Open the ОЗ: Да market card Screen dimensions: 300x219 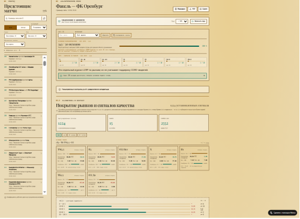tap(102, 184)
